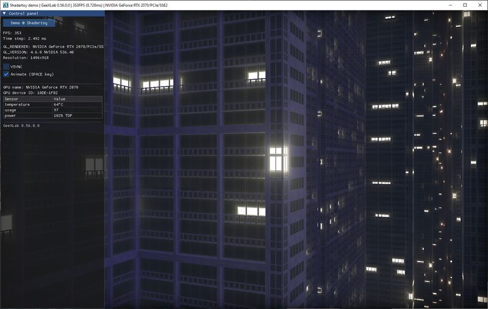This screenshot has width=488, height=309.
Task: Select the usage row label
Action: [10, 110]
